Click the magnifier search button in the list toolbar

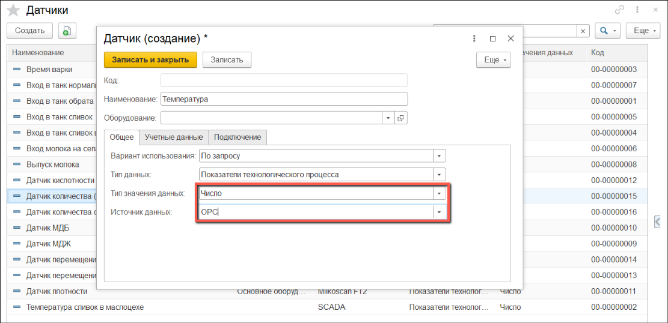[607, 31]
